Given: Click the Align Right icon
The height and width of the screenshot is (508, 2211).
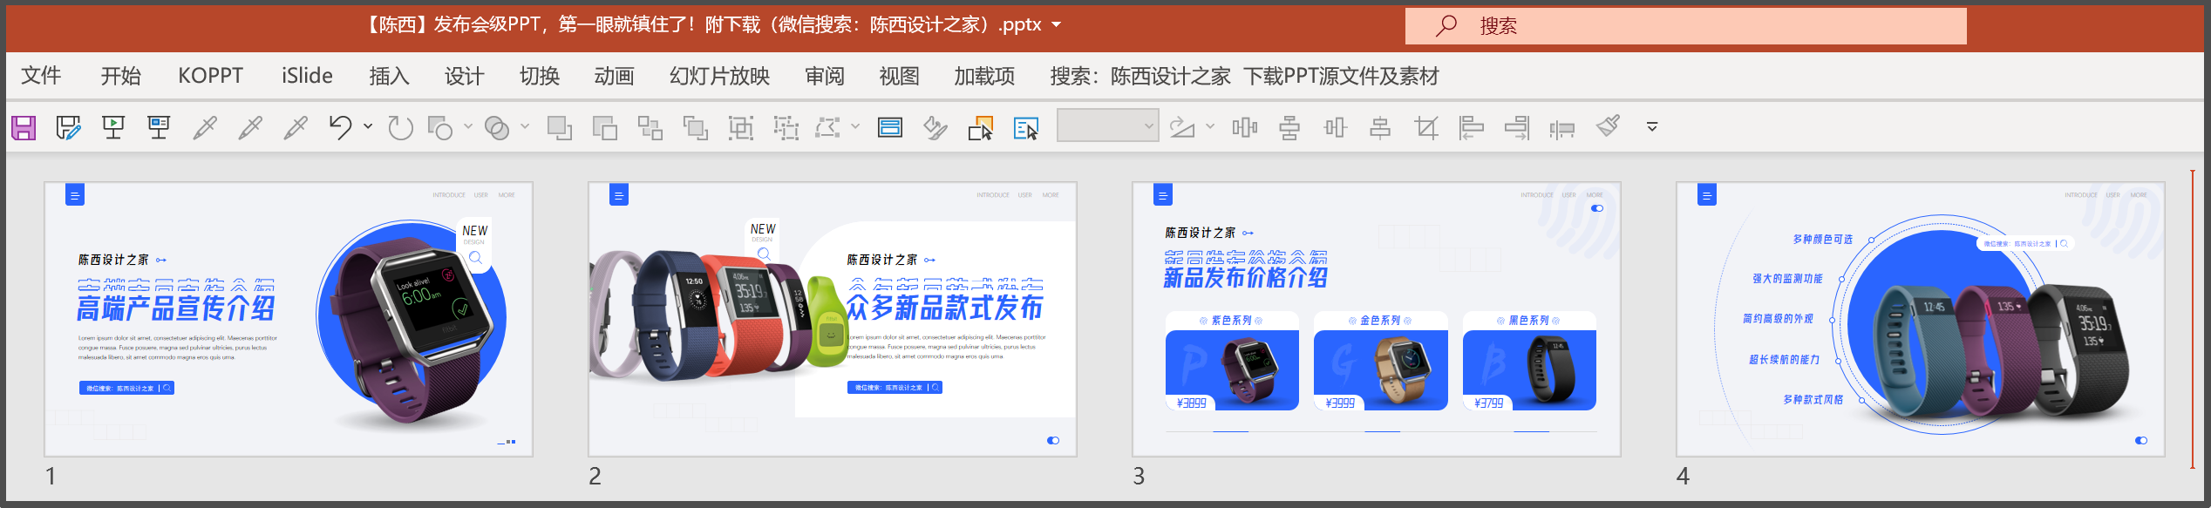Looking at the screenshot, I should 1517,128.
